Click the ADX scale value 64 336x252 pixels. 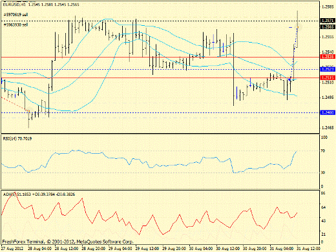323,207
